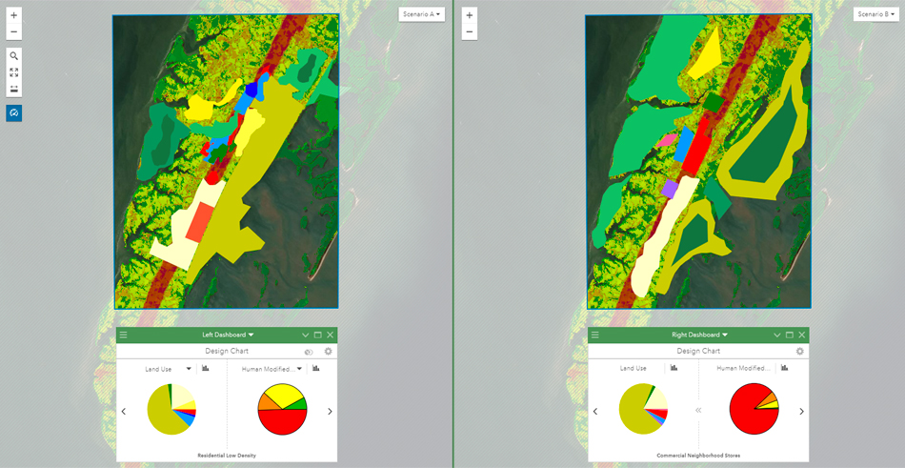Click 'Design Chart' title in Left Dashboard
Screen dimensions: 905x468
point(227,351)
